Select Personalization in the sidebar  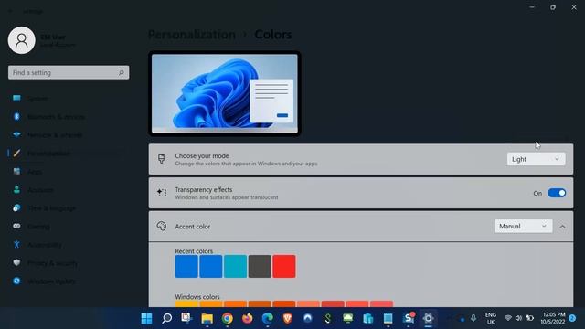pyautogui.click(x=67, y=154)
